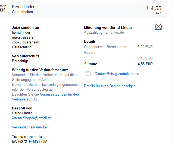Click the MÄR 01 date label
This screenshot has width=172, height=145.
(3, 8)
